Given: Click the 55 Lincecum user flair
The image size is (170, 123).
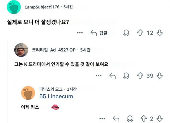Looking at the screenshot, I should pos(56,96).
